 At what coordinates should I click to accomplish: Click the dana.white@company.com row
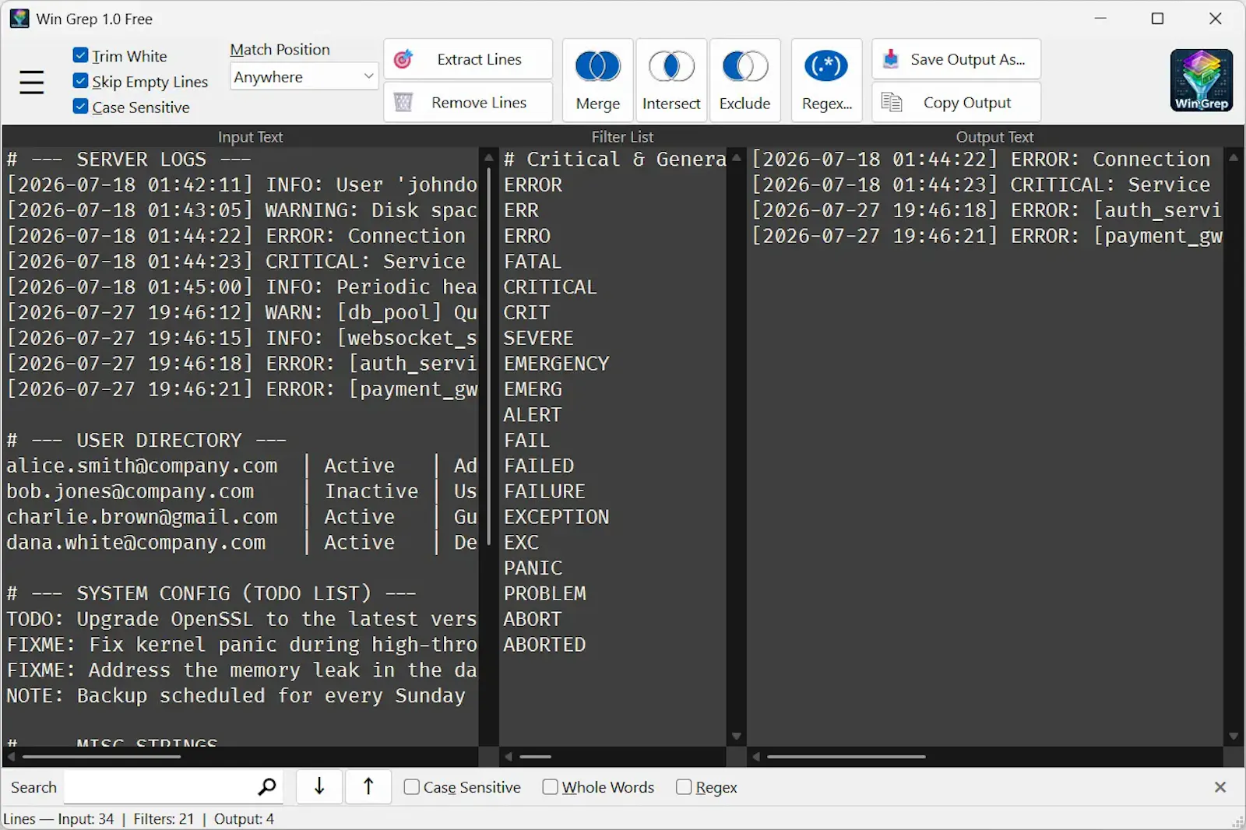click(x=241, y=543)
